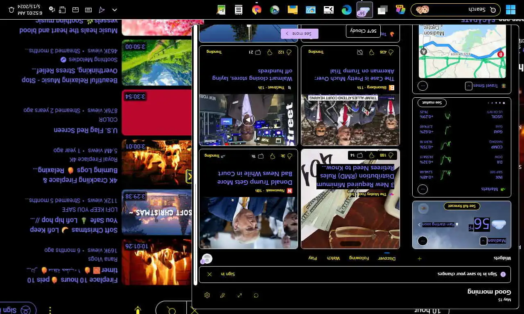
Task: Open Task View from taskbar
Action: 382,9
